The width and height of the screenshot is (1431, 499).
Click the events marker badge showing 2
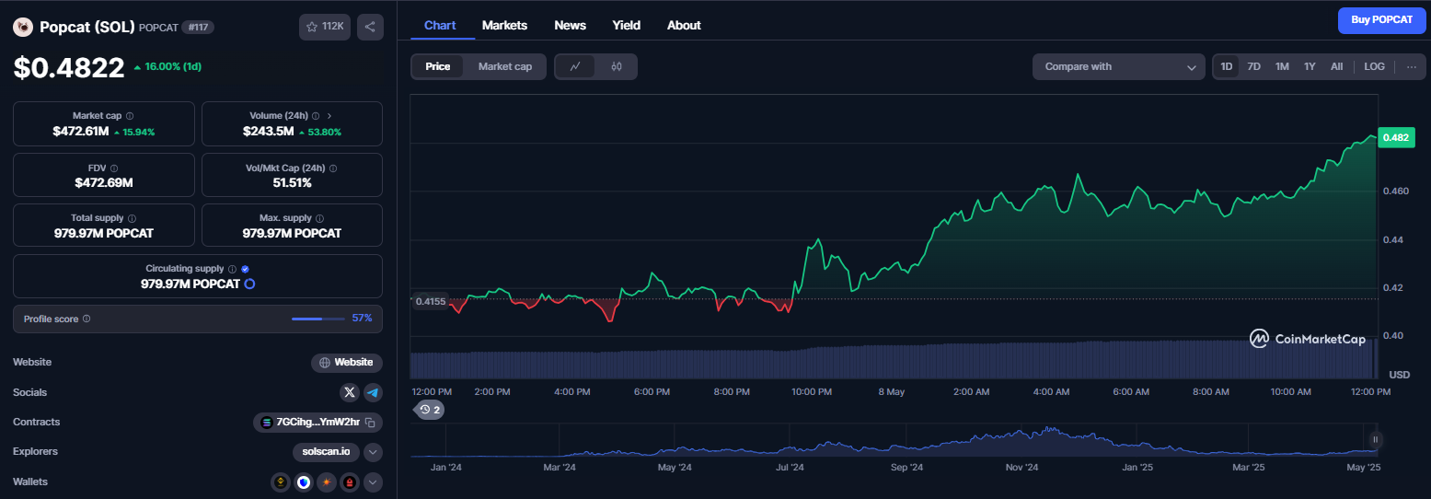(x=430, y=410)
